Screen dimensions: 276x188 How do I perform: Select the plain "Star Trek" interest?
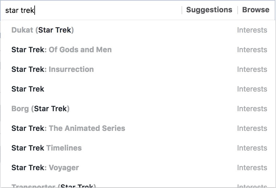pos(28,89)
